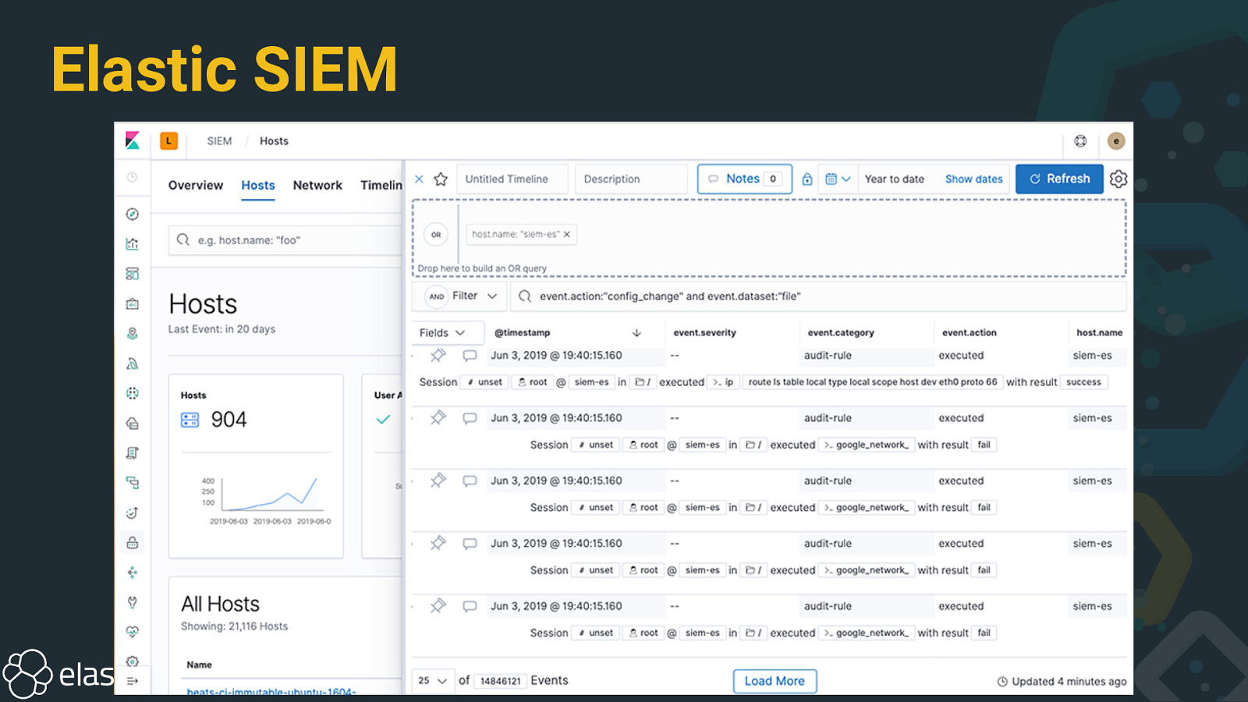Open the space selector avatar L

(x=168, y=141)
